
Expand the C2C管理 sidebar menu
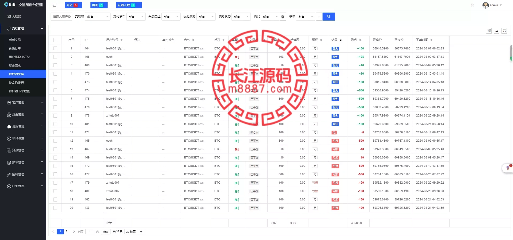[23, 186]
